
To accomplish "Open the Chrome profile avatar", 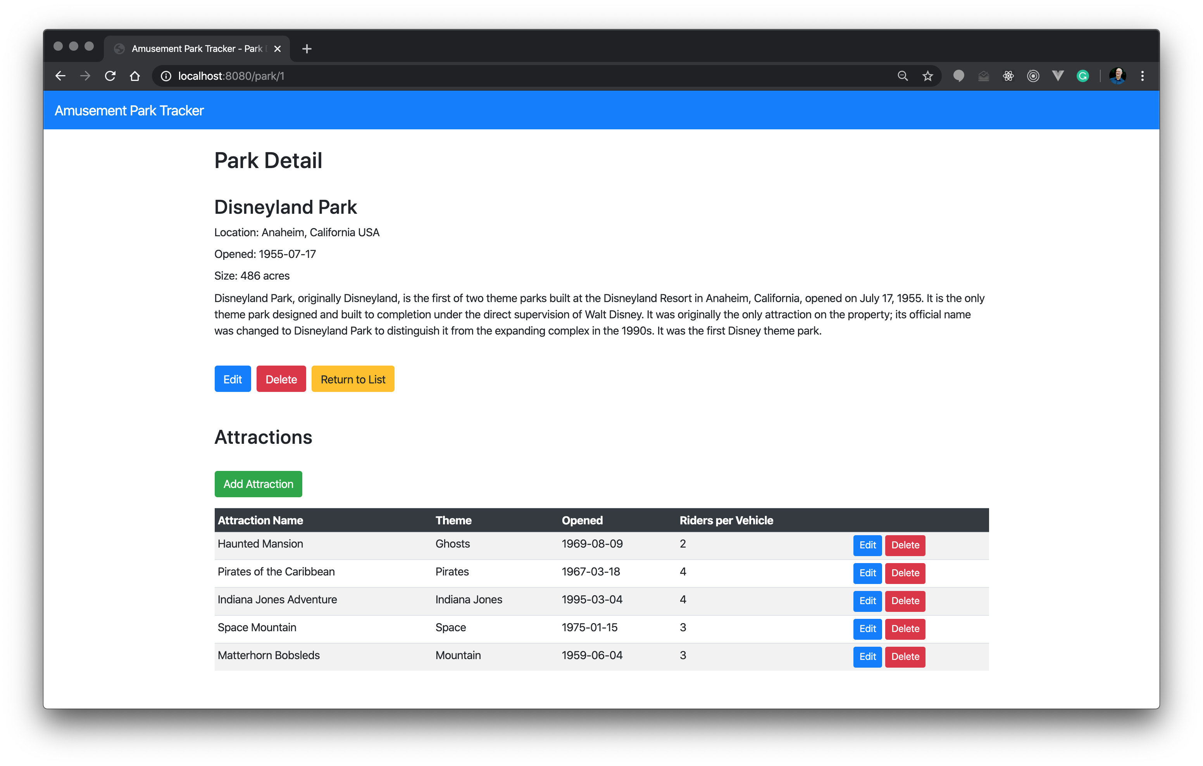I will click(1118, 76).
